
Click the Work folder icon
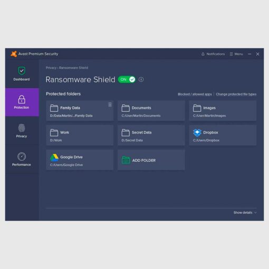54,133
